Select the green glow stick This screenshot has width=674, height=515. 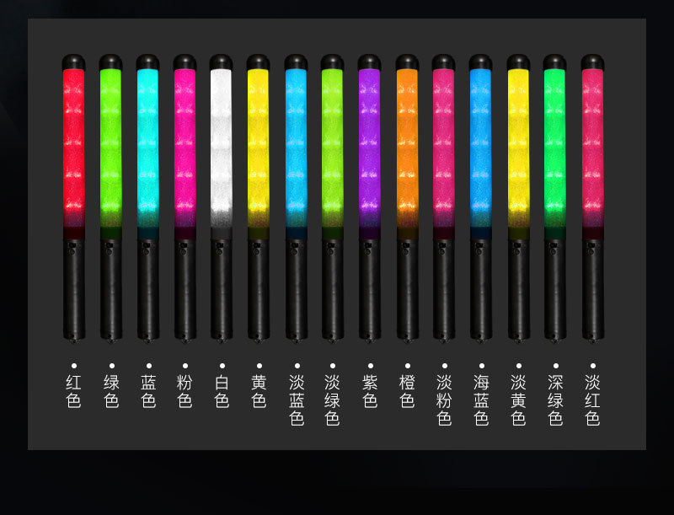(x=111, y=198)
